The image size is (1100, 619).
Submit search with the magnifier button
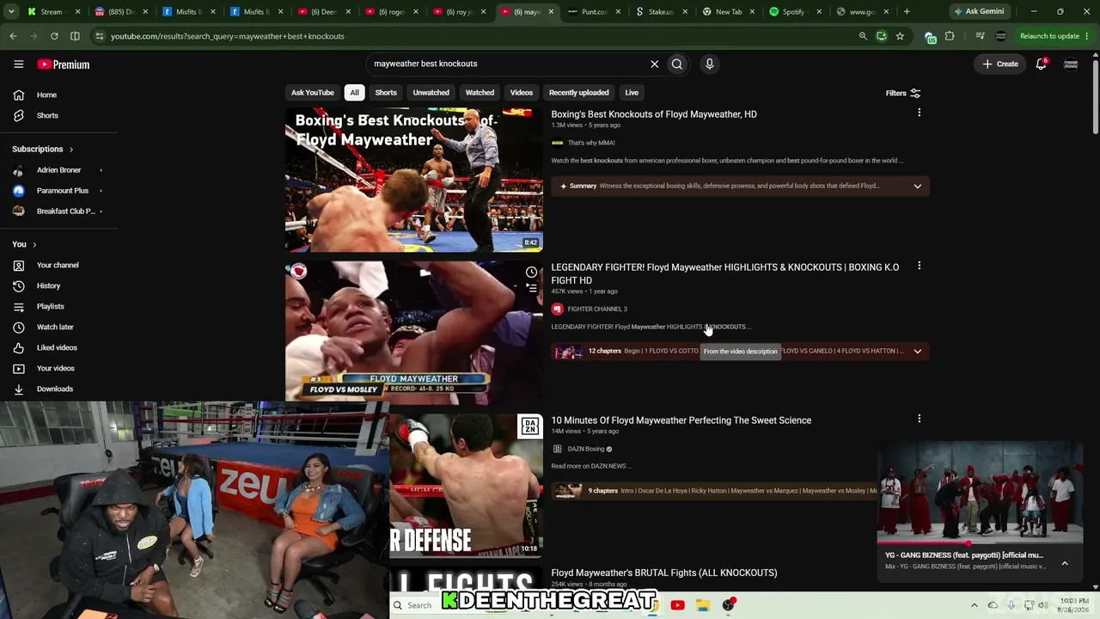coord(677,64)
